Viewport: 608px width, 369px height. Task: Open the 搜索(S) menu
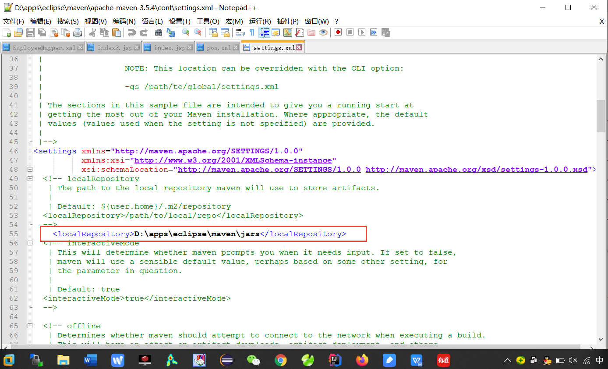(x=68, y=21)
